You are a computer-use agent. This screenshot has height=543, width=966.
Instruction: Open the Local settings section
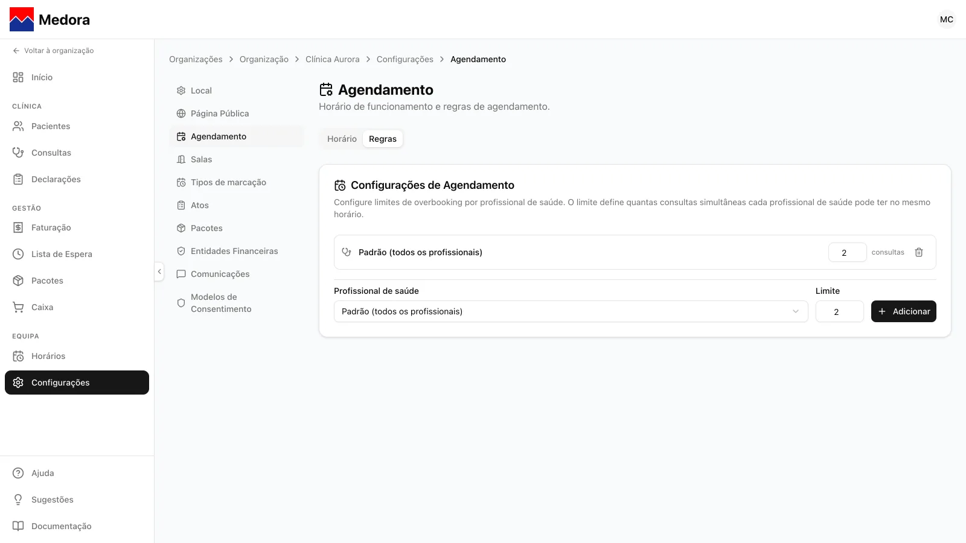pyautogui.click(x=237, y=91)
